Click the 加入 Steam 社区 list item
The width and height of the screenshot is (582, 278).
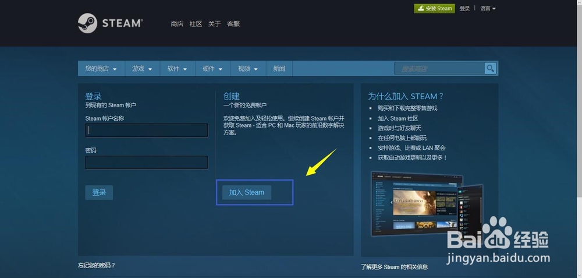point(398,118)
